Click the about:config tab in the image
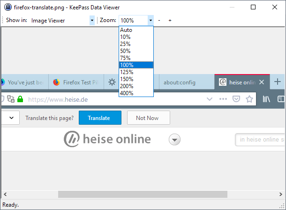The image size is (286, 210). pyautogui.click(x=187, y=82)
